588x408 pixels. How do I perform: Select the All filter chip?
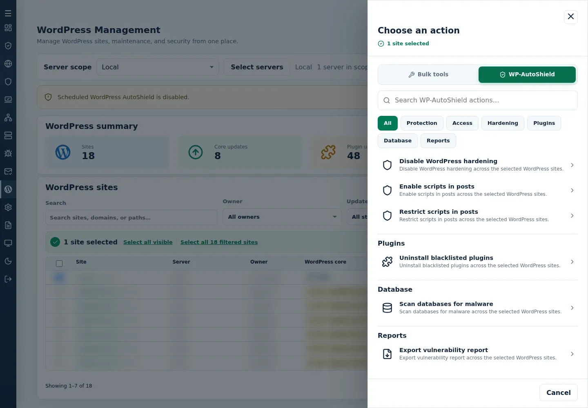(388, 123)
